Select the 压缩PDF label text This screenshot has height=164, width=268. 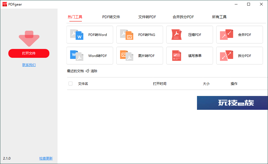pyautogui.click(x=195, y=35)
